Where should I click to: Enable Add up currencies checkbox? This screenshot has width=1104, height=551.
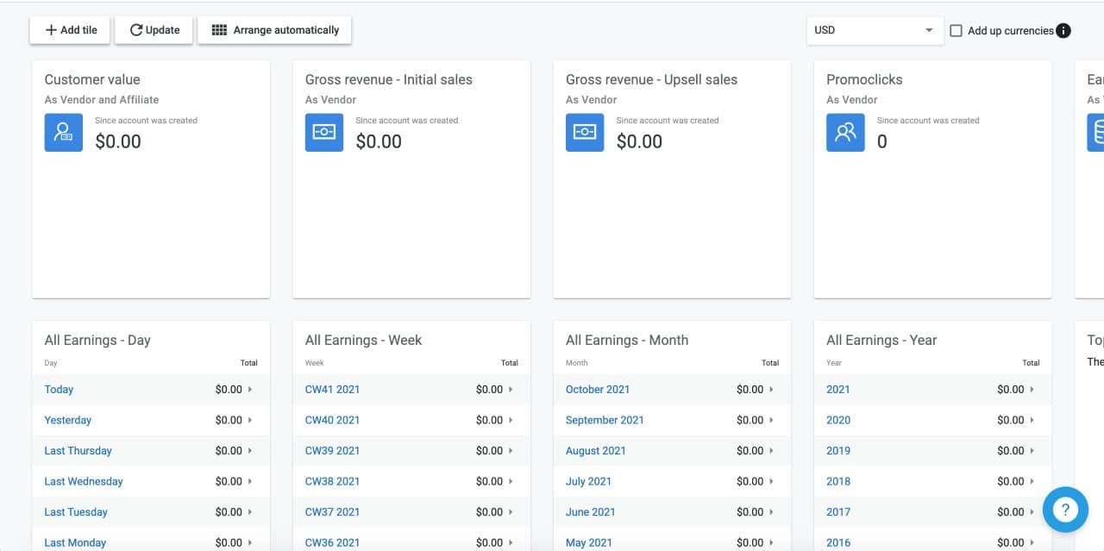click(x=956, y=30)
